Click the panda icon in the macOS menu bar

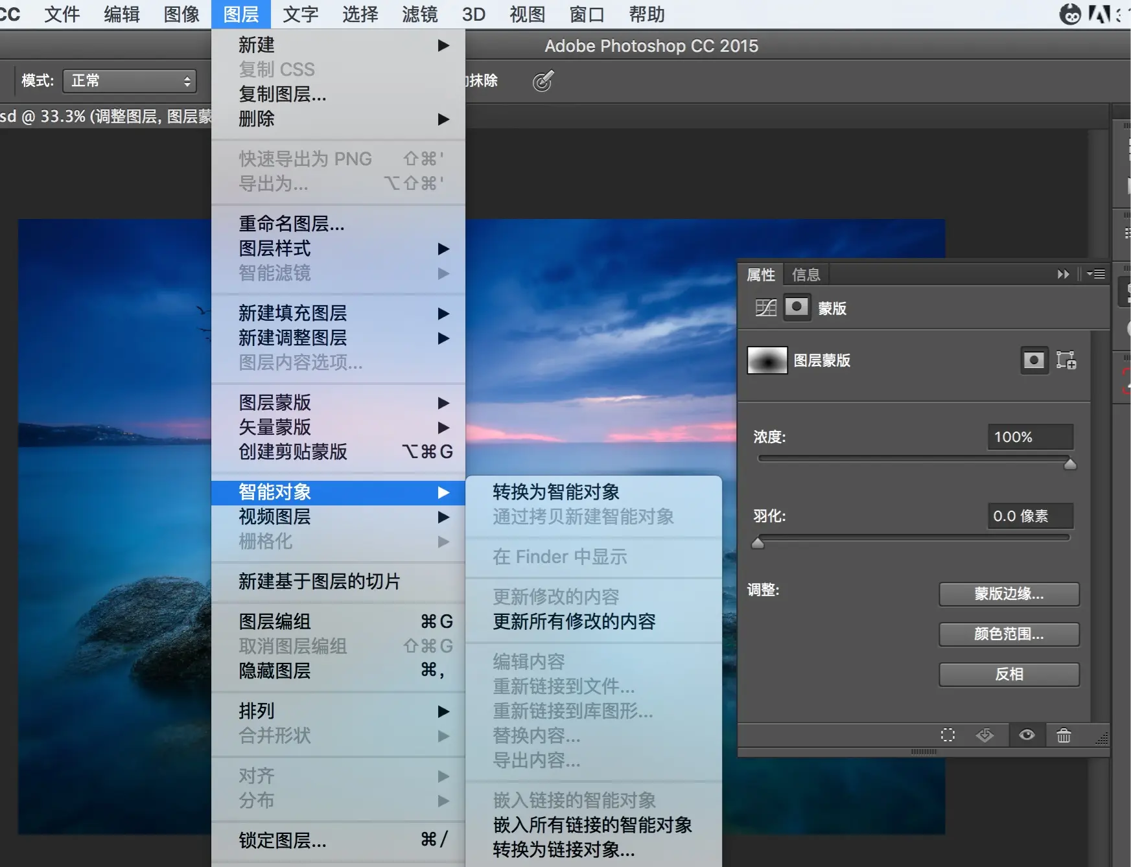pyautogui.click(x=1070, y=14)
